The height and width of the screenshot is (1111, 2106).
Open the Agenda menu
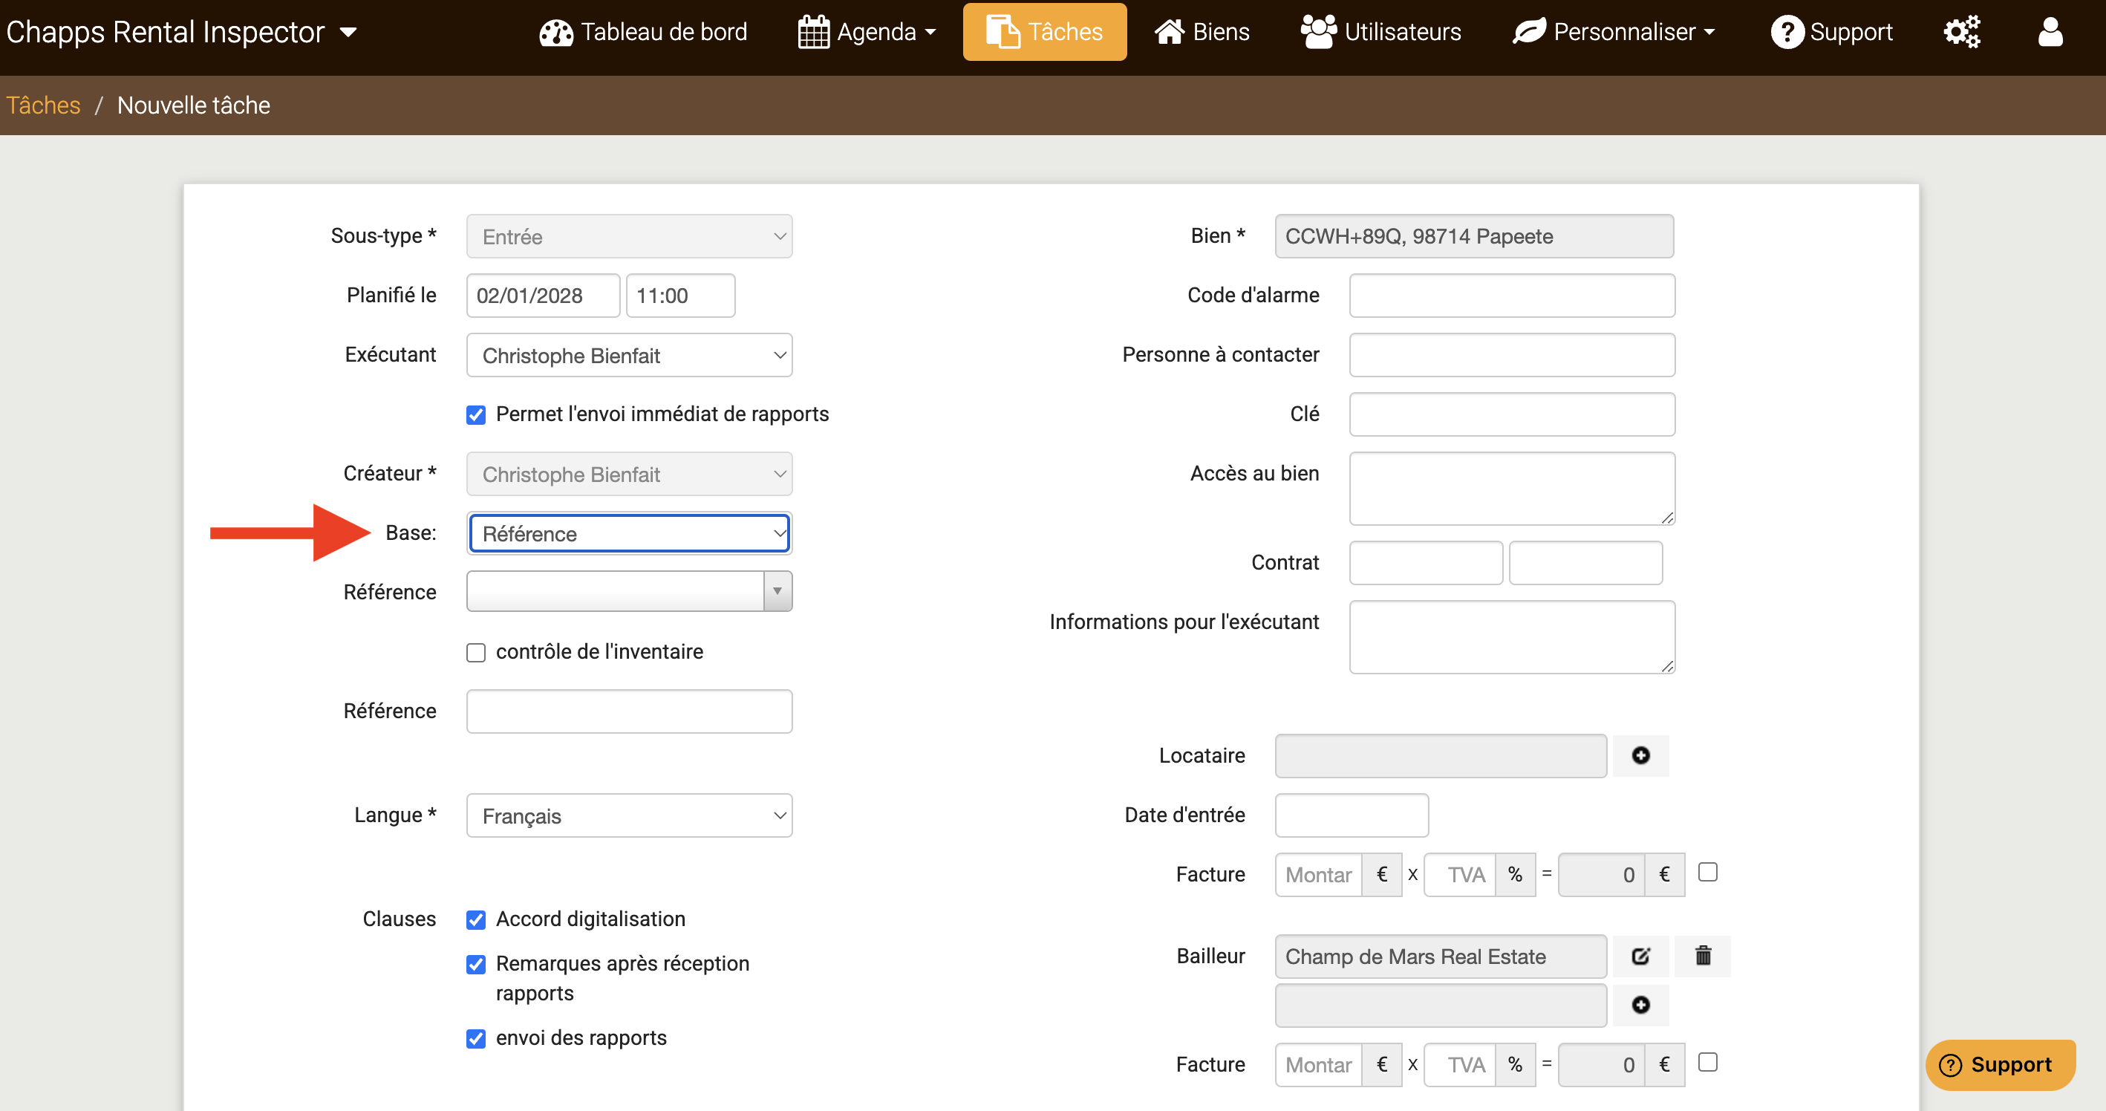[867, 32]
